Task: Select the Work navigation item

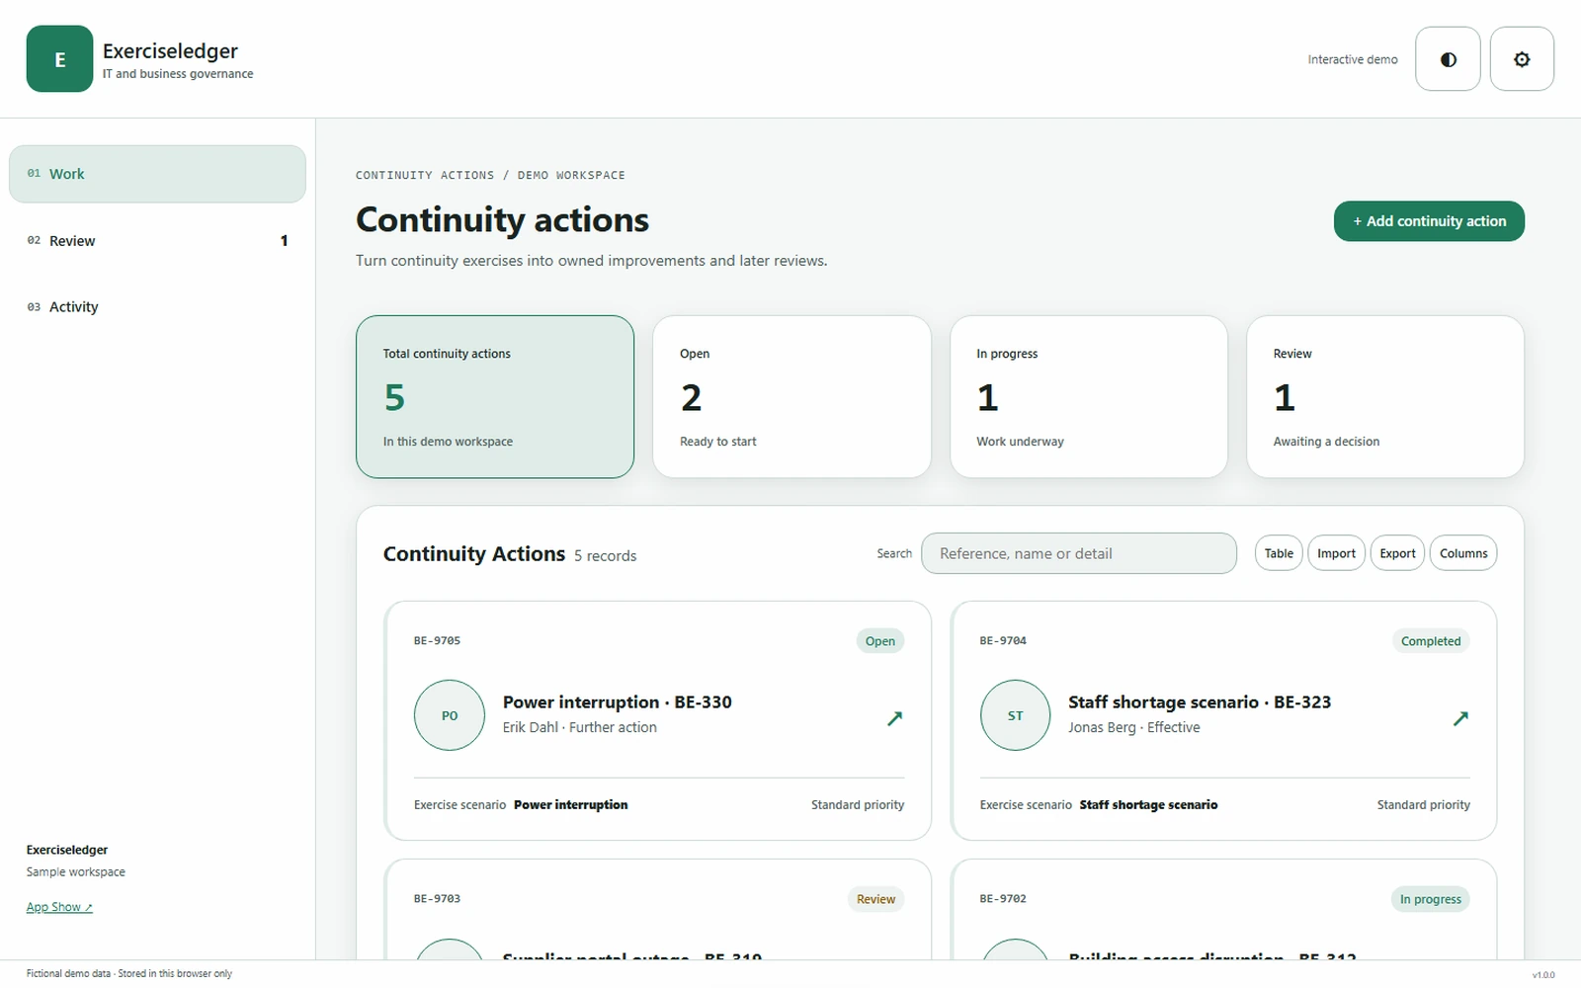Action: tap(157, 174)
